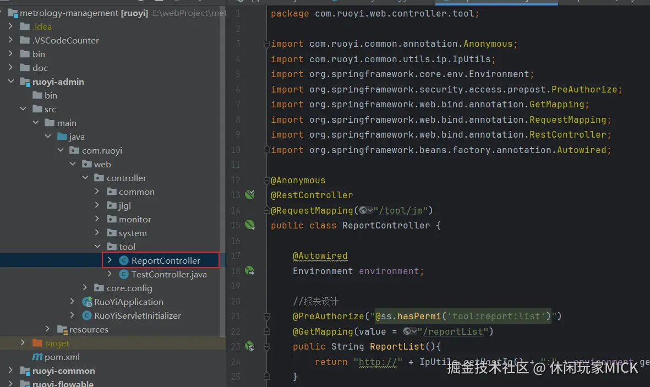This screenshot has width=650, height=387.
Task: Fold the ReportList method at line 23
Action: 266,346
